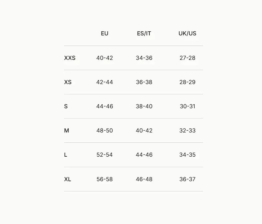The width and height of the screenshot is (262, 224).
Task: Click the UK/US value 30-31
Action: [x=187, y=106]
